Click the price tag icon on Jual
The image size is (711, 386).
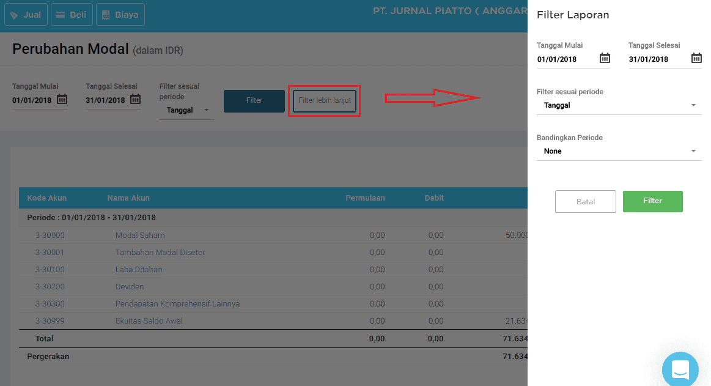coord(14,15)
